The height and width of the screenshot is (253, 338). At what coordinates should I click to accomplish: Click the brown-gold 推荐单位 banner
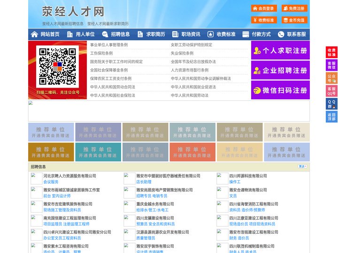tap(51, 152)
